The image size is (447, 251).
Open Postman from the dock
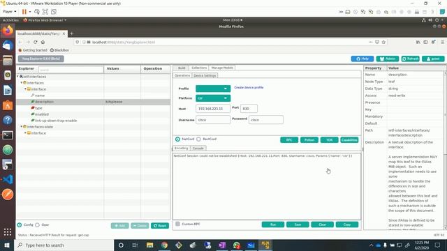[x=8, y=195]
